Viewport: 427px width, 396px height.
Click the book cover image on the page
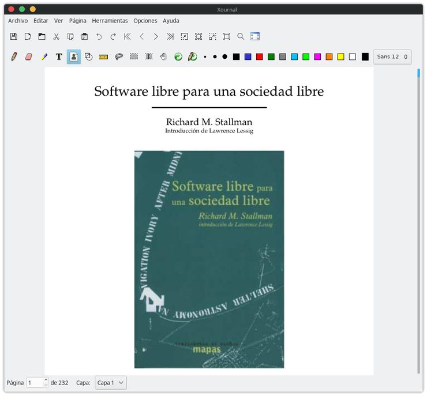[x=209, y=259]
